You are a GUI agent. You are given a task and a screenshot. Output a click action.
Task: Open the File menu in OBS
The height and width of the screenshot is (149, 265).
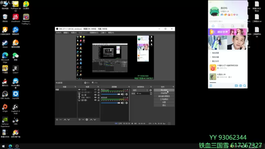59,32
